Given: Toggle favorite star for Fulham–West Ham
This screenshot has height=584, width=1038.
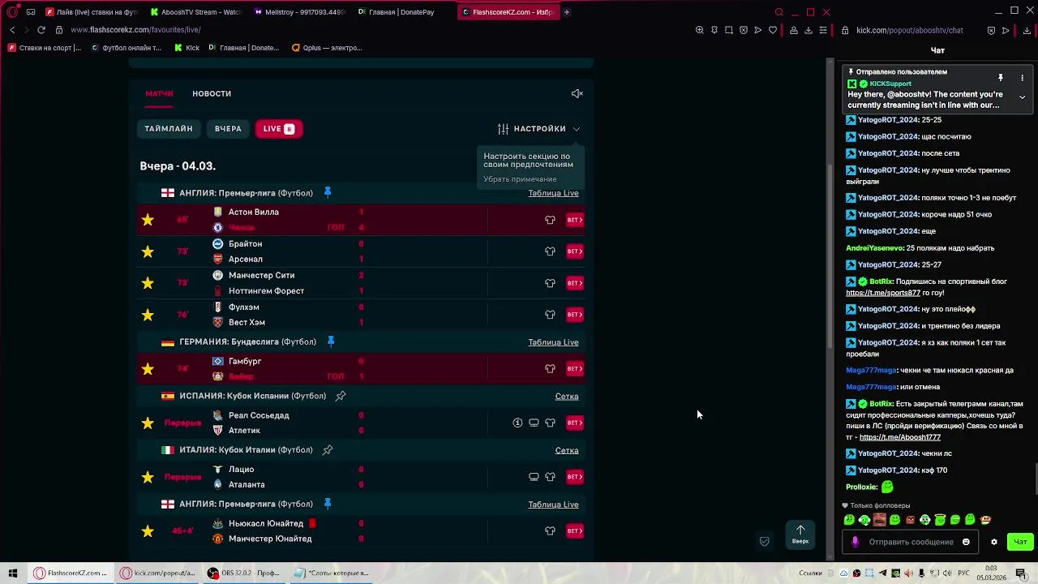Looking at the screenshot, I should tap(148, 315).
